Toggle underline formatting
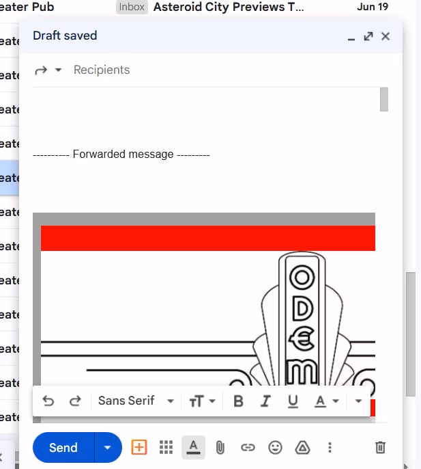 click(293, 401)
